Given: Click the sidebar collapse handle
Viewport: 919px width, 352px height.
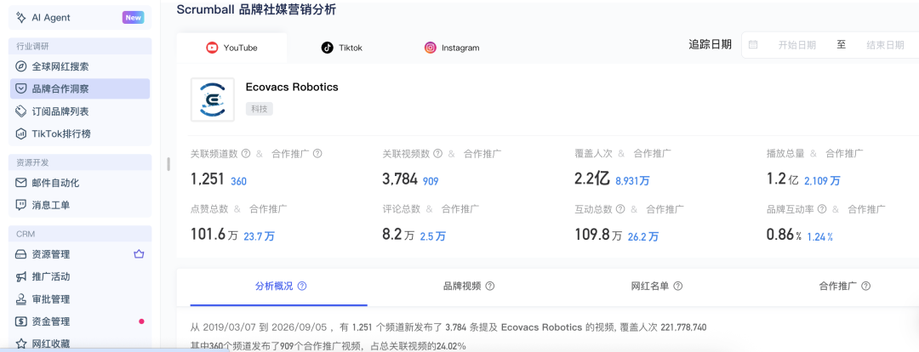Looking at the screenshot, I should [168, 164].
